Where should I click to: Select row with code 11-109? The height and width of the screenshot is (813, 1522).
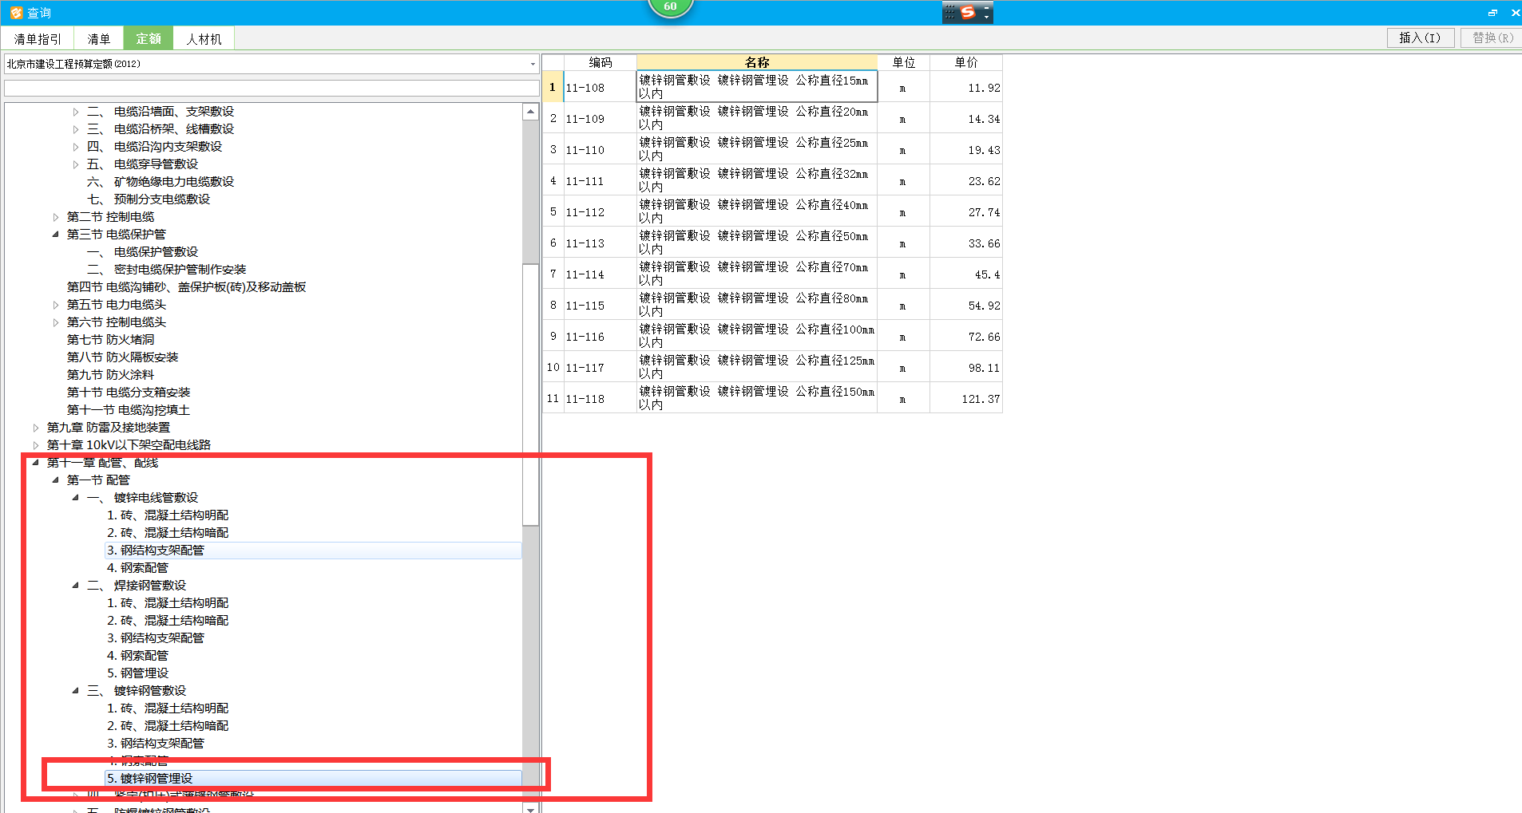coord(772,118)
